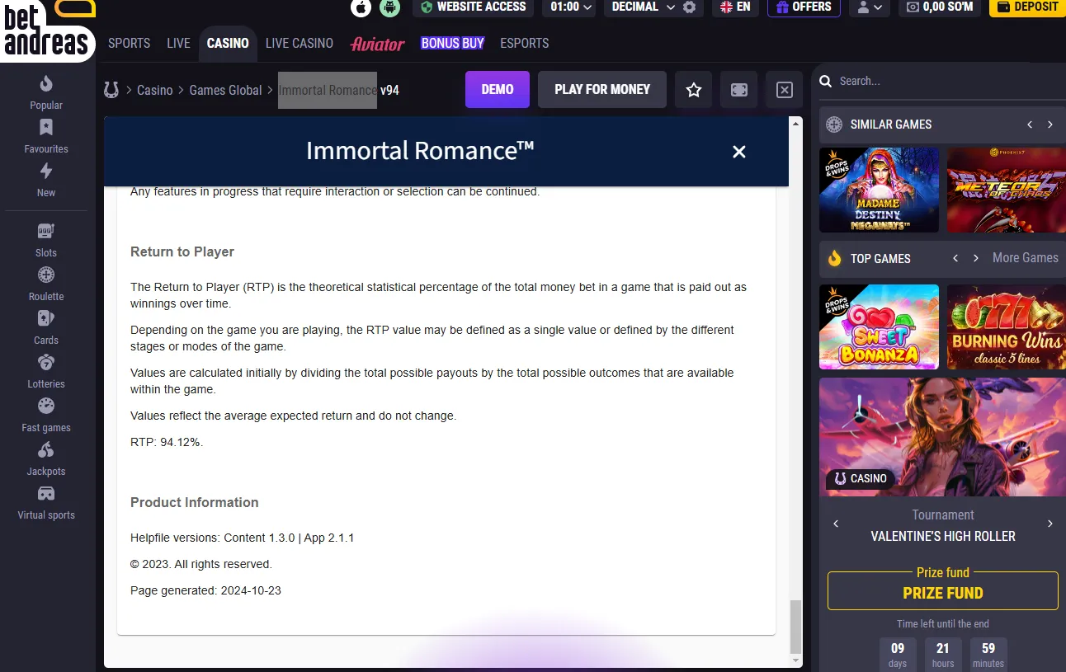
Task: Open the Android app download icon
Action: coord(389,7)
